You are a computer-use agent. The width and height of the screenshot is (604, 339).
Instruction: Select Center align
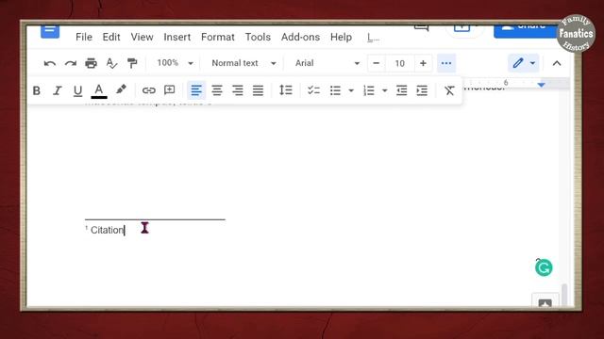pos(217,90)
